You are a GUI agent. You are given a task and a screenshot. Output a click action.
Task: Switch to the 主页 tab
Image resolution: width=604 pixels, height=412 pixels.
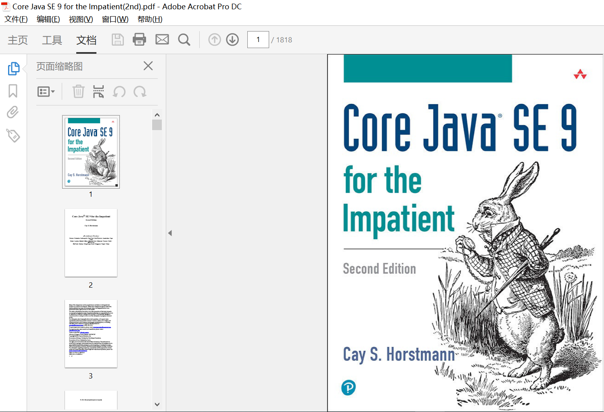(18, 40)
